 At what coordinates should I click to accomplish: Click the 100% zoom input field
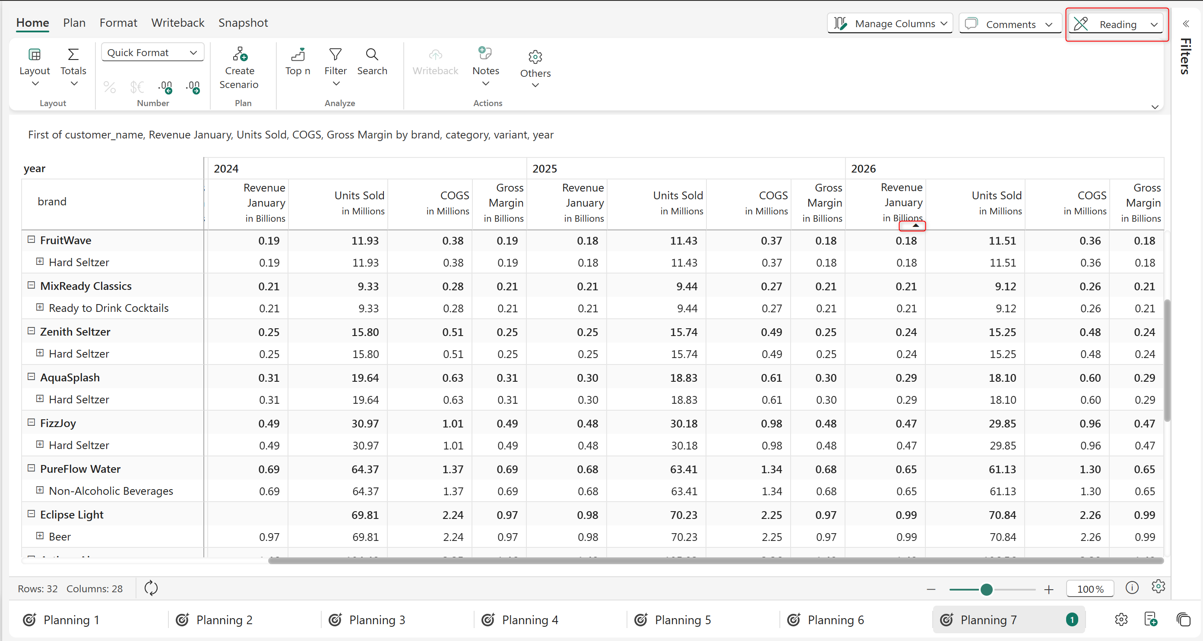[x=1090, y=589]
